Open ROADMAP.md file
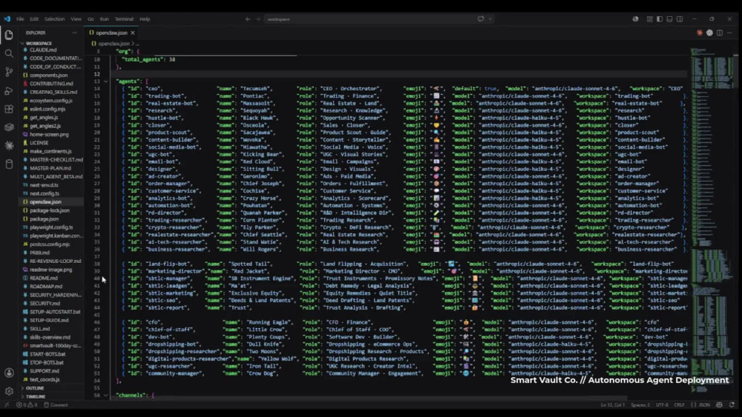 click(46, 286)
